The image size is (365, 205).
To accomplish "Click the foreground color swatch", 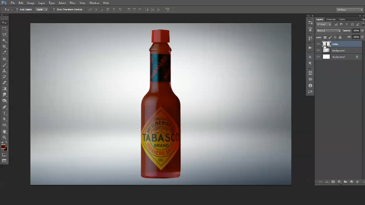I will coord(3,147).
